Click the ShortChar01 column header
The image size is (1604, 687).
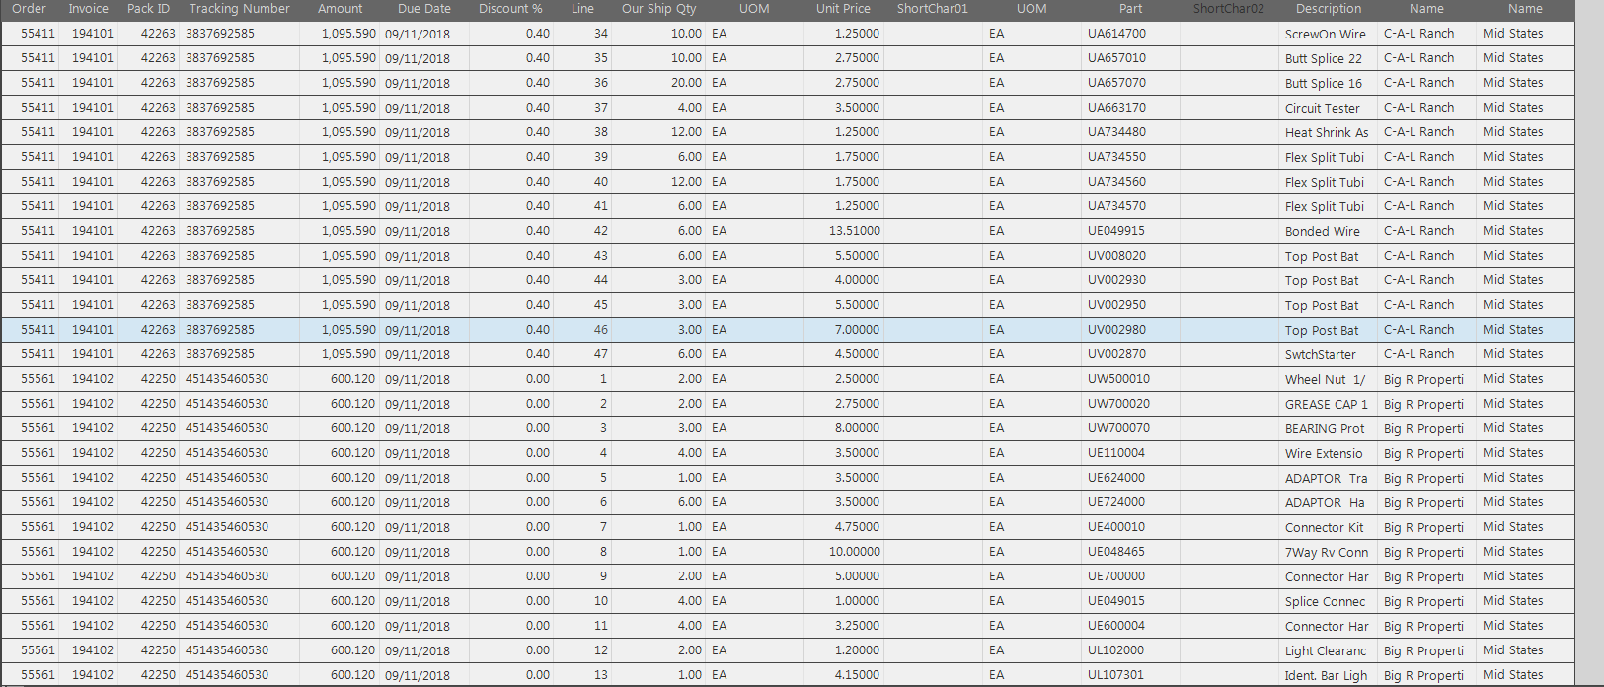[x=933, y=9]
